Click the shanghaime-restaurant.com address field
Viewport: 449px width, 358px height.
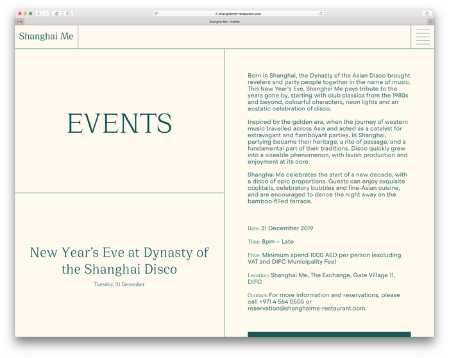238,13
